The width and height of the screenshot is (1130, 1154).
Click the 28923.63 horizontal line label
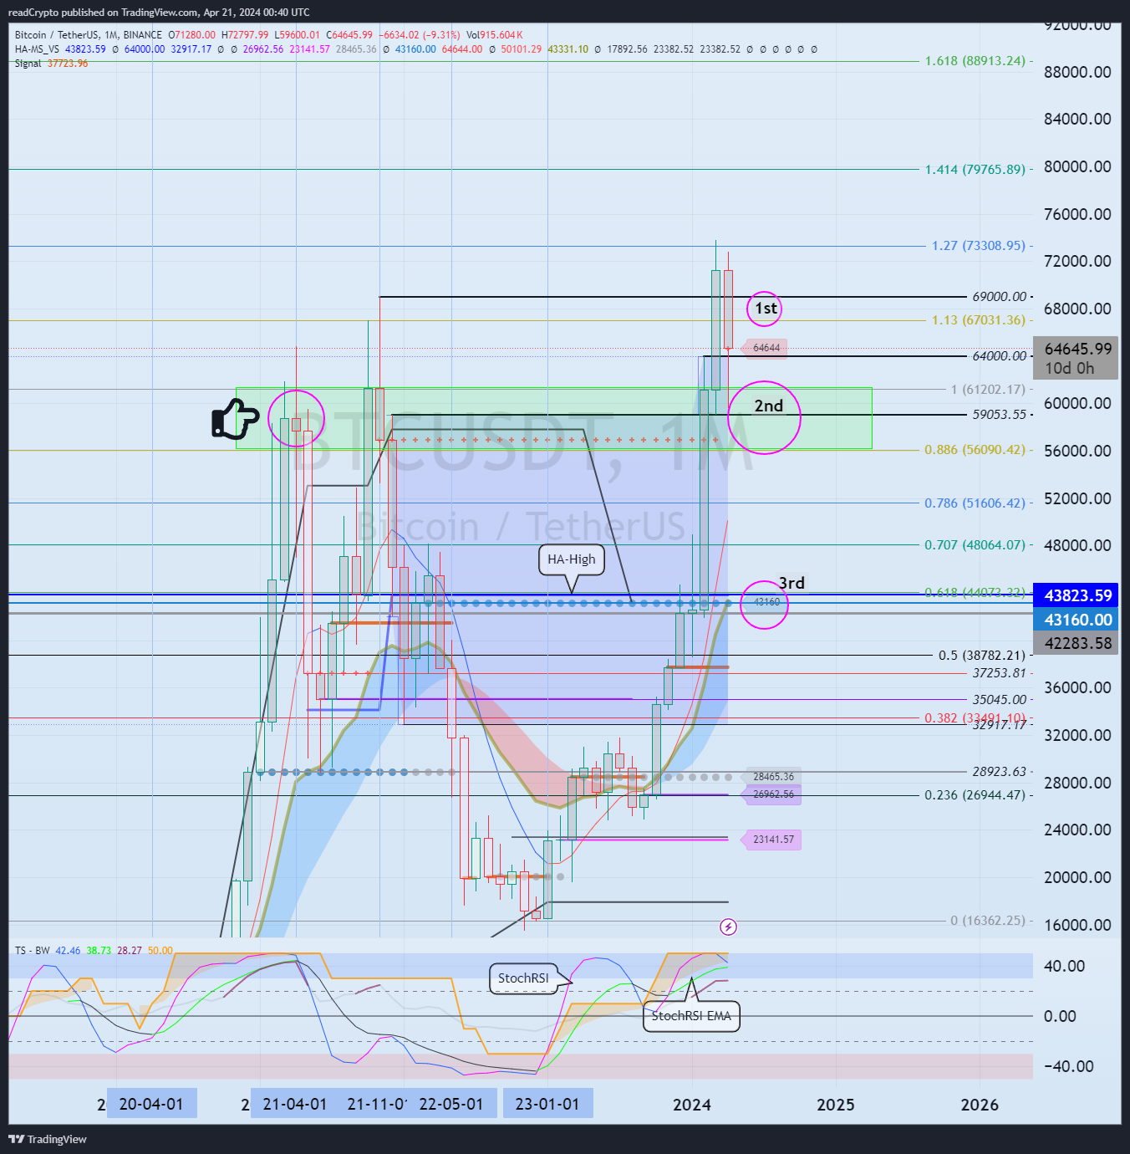(x=999, y=772)
